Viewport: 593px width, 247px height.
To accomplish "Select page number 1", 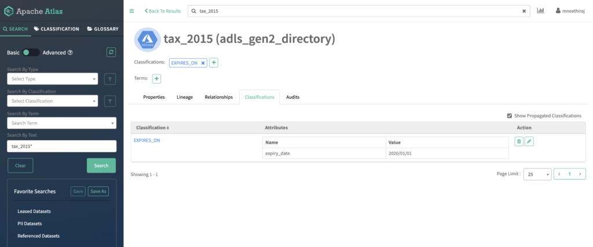I will click(570, 174).
